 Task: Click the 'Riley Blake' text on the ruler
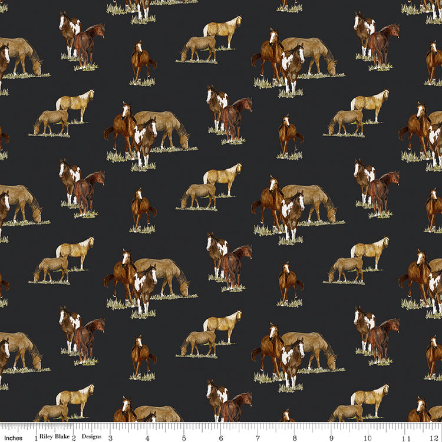coord(54,436)
